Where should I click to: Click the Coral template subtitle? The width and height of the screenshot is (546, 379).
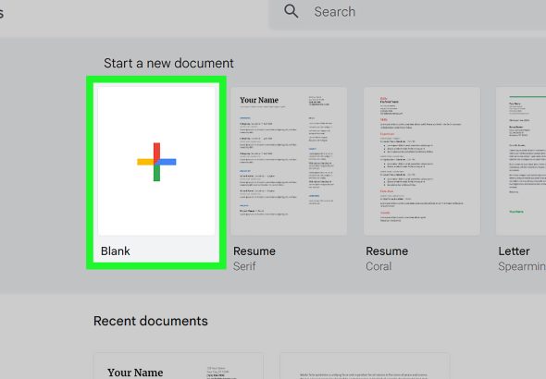[x=378, y=266]
